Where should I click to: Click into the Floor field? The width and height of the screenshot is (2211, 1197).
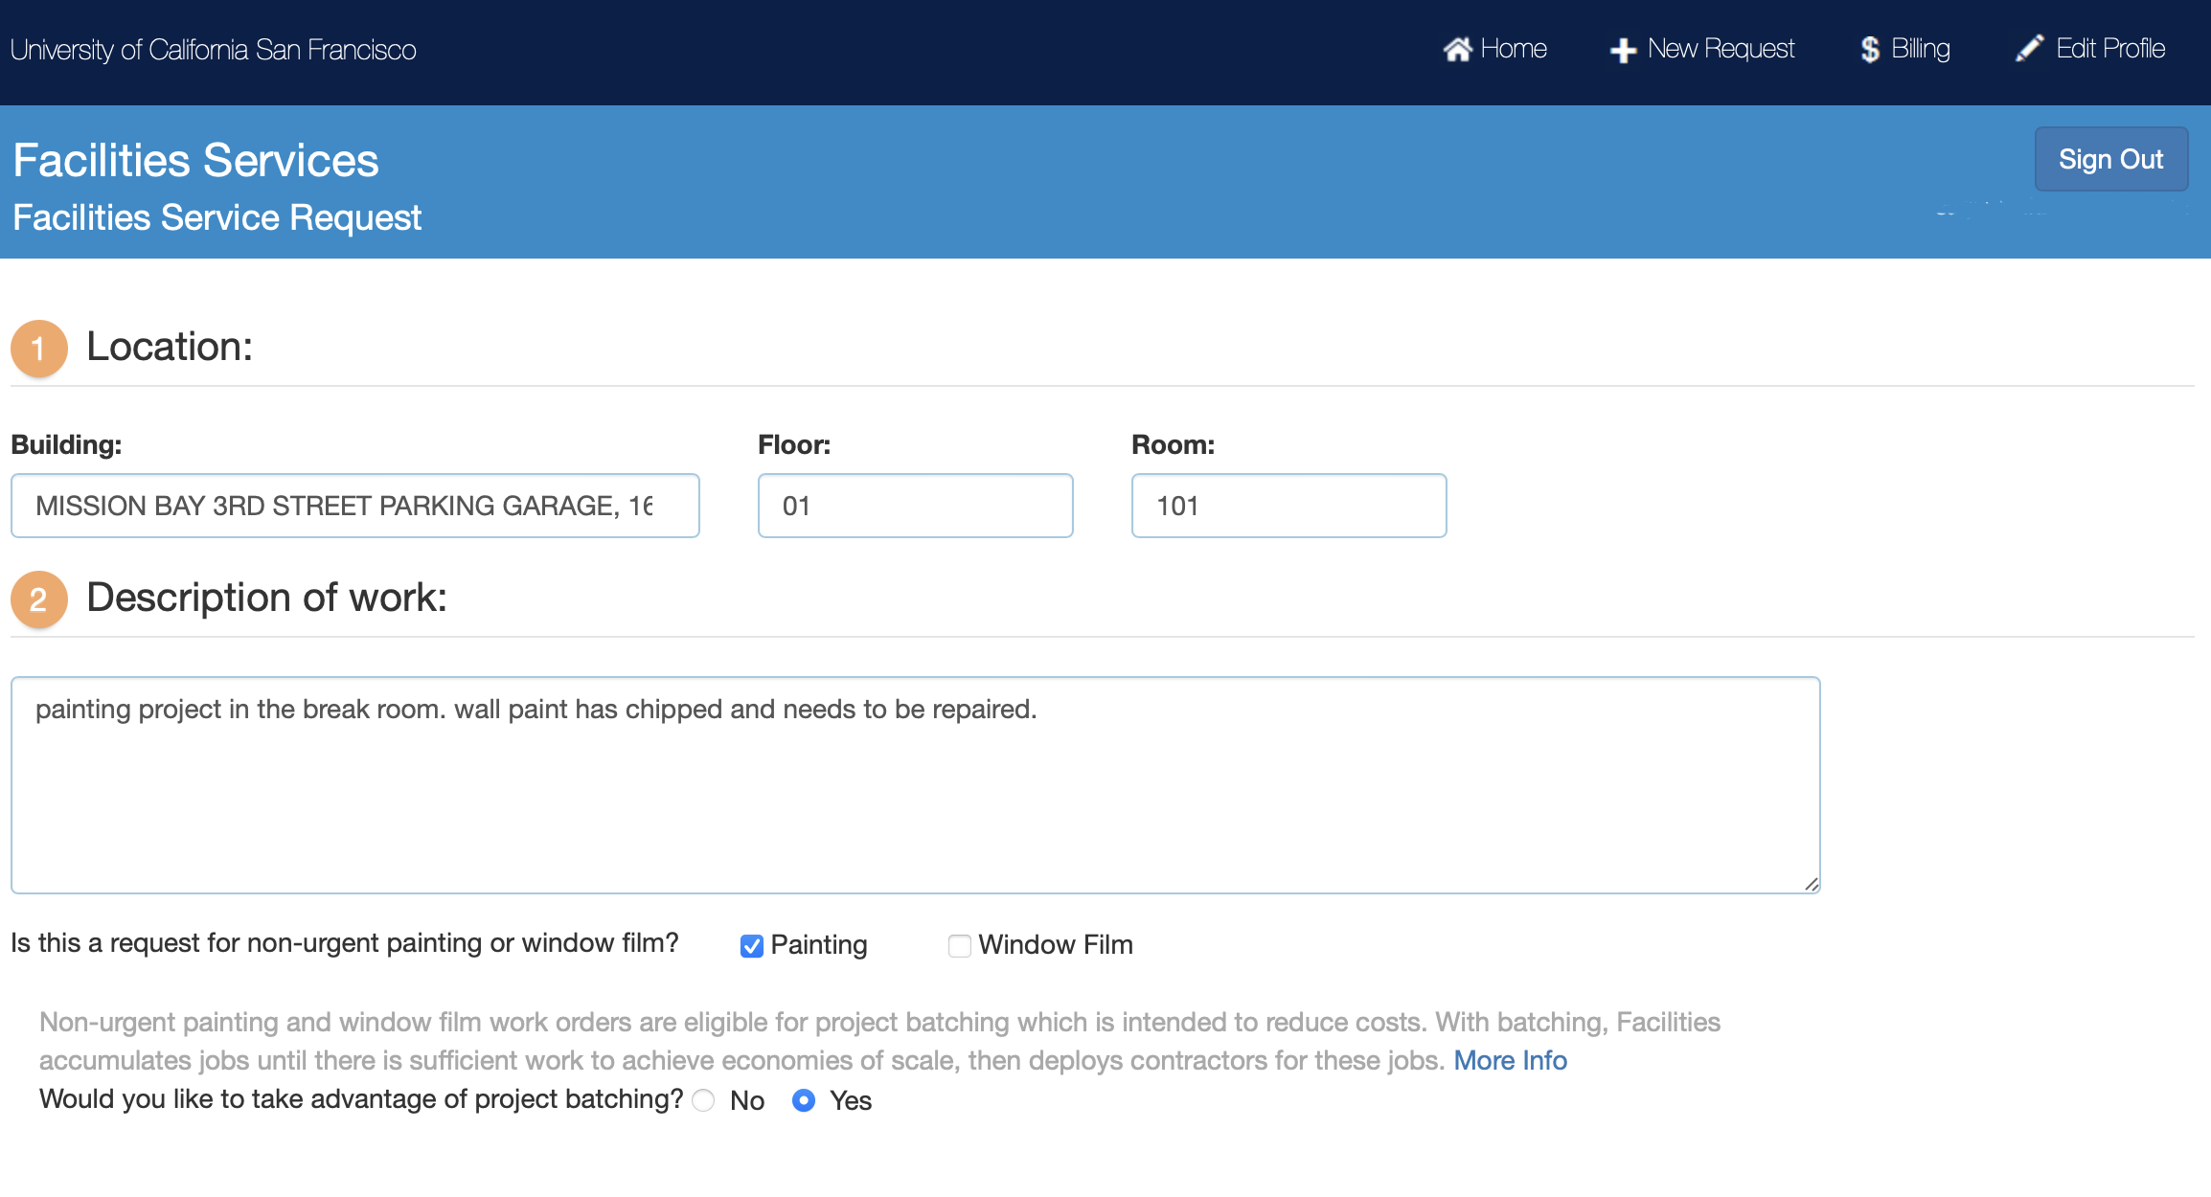coord(915,506)
